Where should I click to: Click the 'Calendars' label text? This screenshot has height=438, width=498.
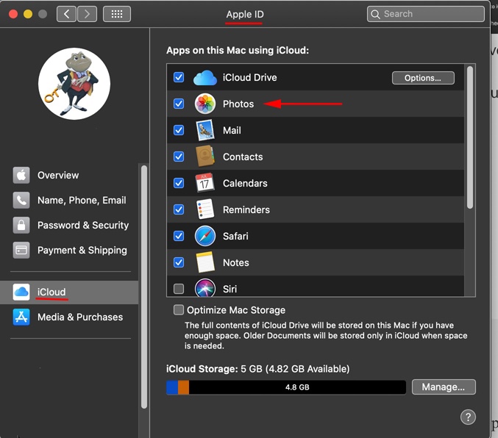click(x=245, y=183)
